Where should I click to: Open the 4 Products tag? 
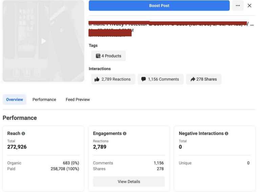[108, 56]
